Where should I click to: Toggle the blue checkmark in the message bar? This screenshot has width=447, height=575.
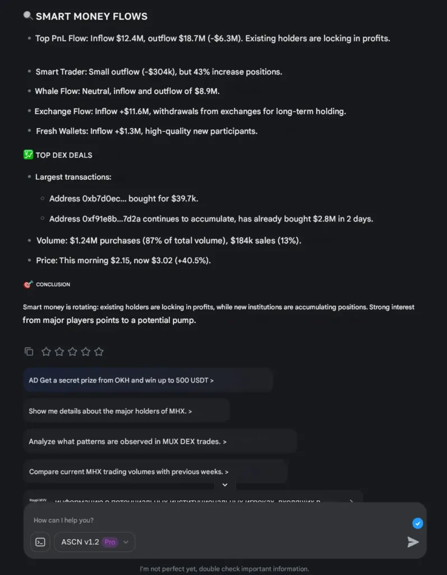point(417,523)
